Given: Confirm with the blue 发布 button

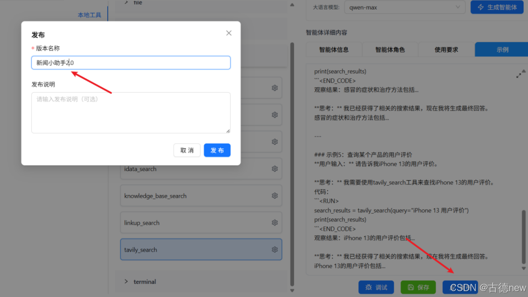Looking at the screenshot, I should click(217, 150).
